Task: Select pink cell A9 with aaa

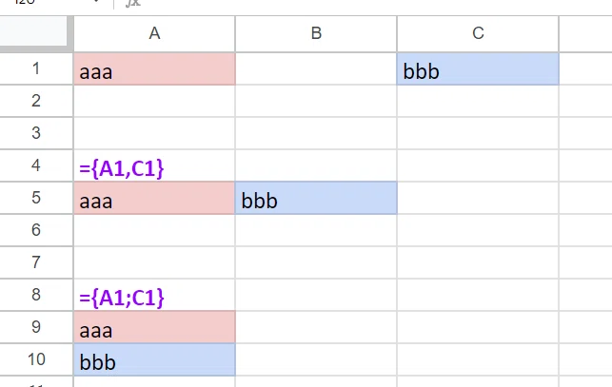Action: tap(154, 327)
